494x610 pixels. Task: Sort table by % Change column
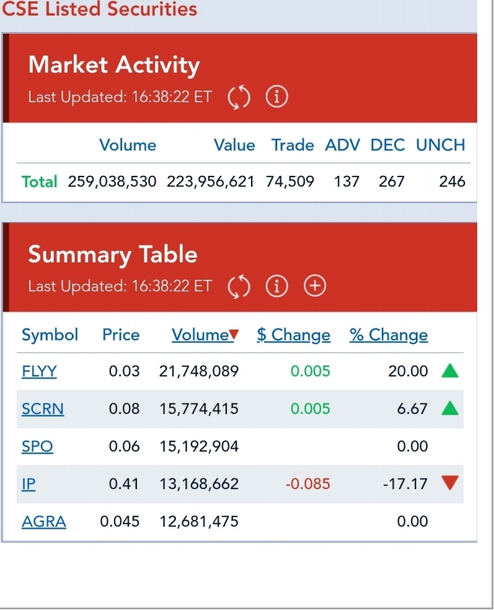[x=388, y=335]
